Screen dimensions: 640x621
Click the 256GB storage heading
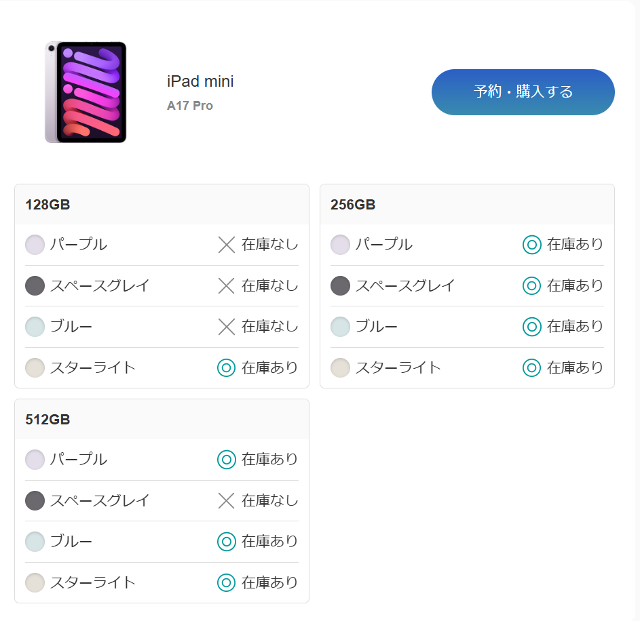tap(353, 205)
